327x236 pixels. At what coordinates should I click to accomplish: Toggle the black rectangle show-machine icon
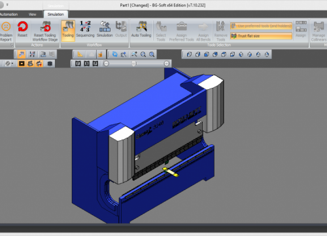pos(22,64)
